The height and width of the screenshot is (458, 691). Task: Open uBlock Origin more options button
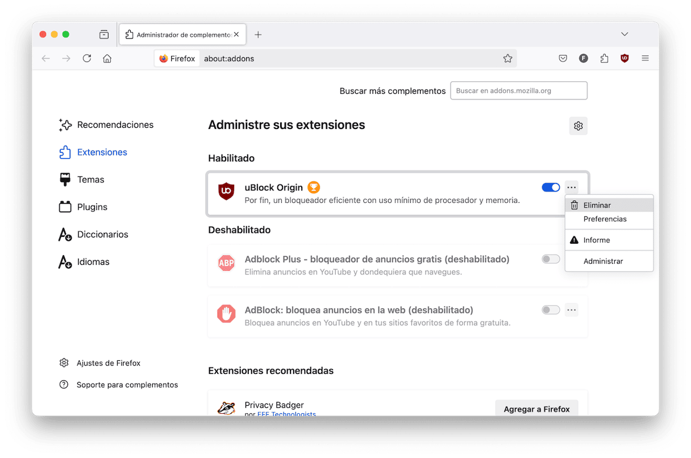(572, 188)
